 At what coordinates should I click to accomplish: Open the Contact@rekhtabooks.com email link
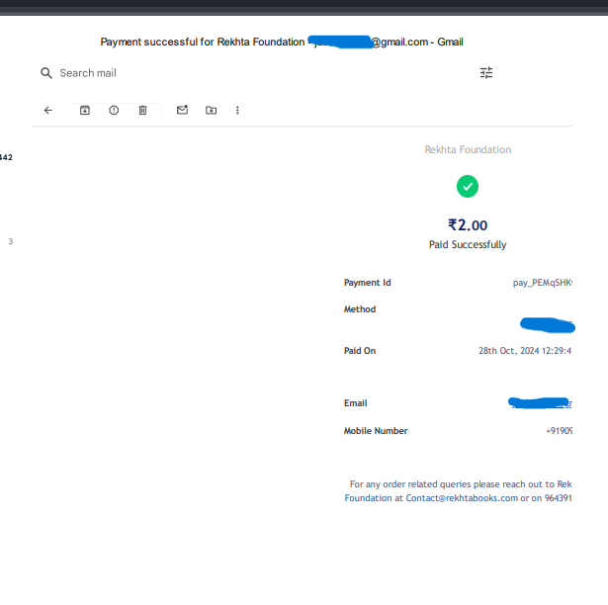point(462,498)
